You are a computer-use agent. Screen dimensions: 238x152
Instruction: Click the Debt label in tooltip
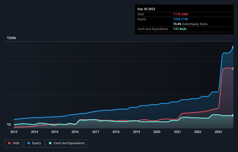click(141, 14)
